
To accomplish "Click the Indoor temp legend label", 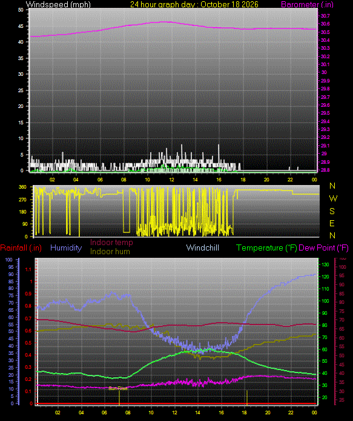I will point(111,242).
